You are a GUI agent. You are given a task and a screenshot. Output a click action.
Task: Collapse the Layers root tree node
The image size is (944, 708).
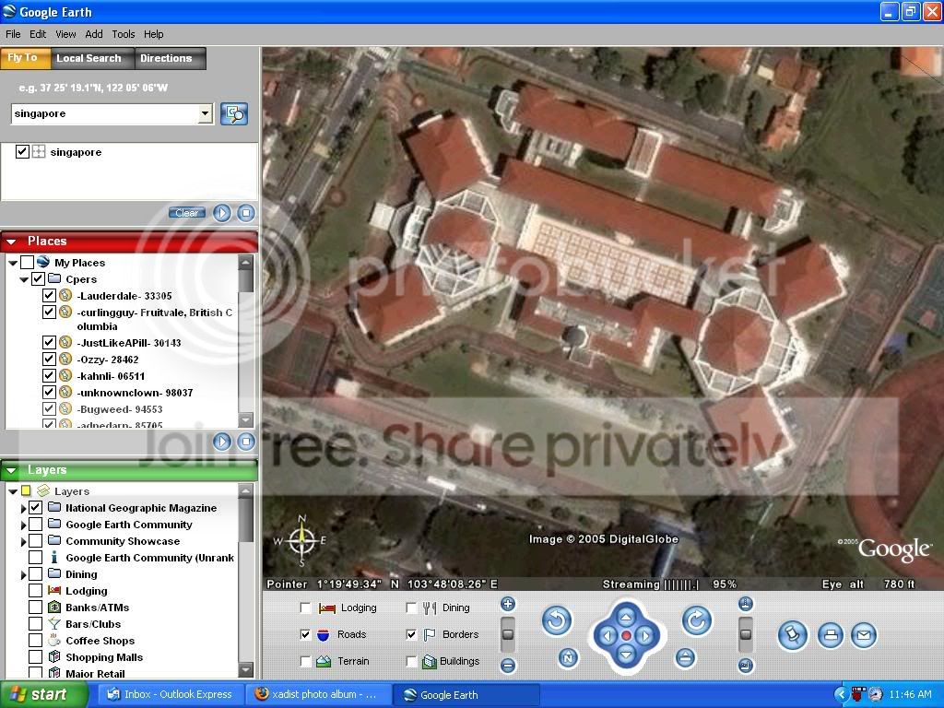13,492
